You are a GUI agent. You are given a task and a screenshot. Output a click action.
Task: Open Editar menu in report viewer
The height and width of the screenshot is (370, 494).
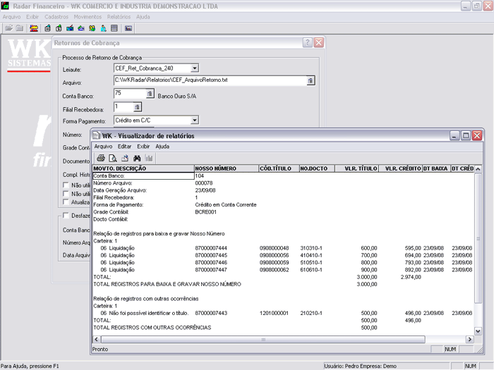[x=125, y=147]
